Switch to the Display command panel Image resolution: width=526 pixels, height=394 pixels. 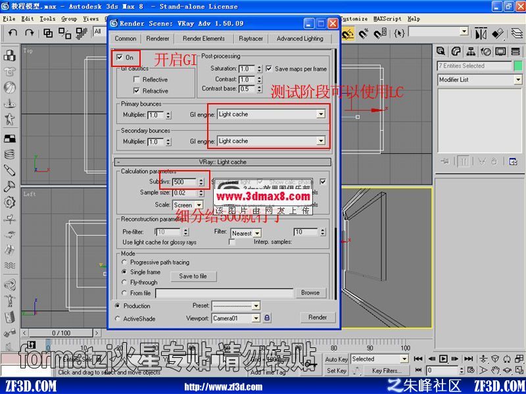[501, 51]
